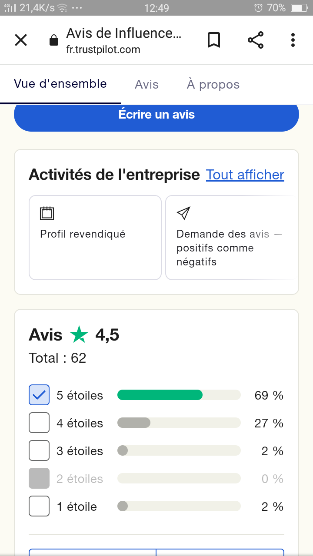The height and width of the screenshot is (556, 313).
Task: Tap the paper plane icon
Action: click(183, 213)
